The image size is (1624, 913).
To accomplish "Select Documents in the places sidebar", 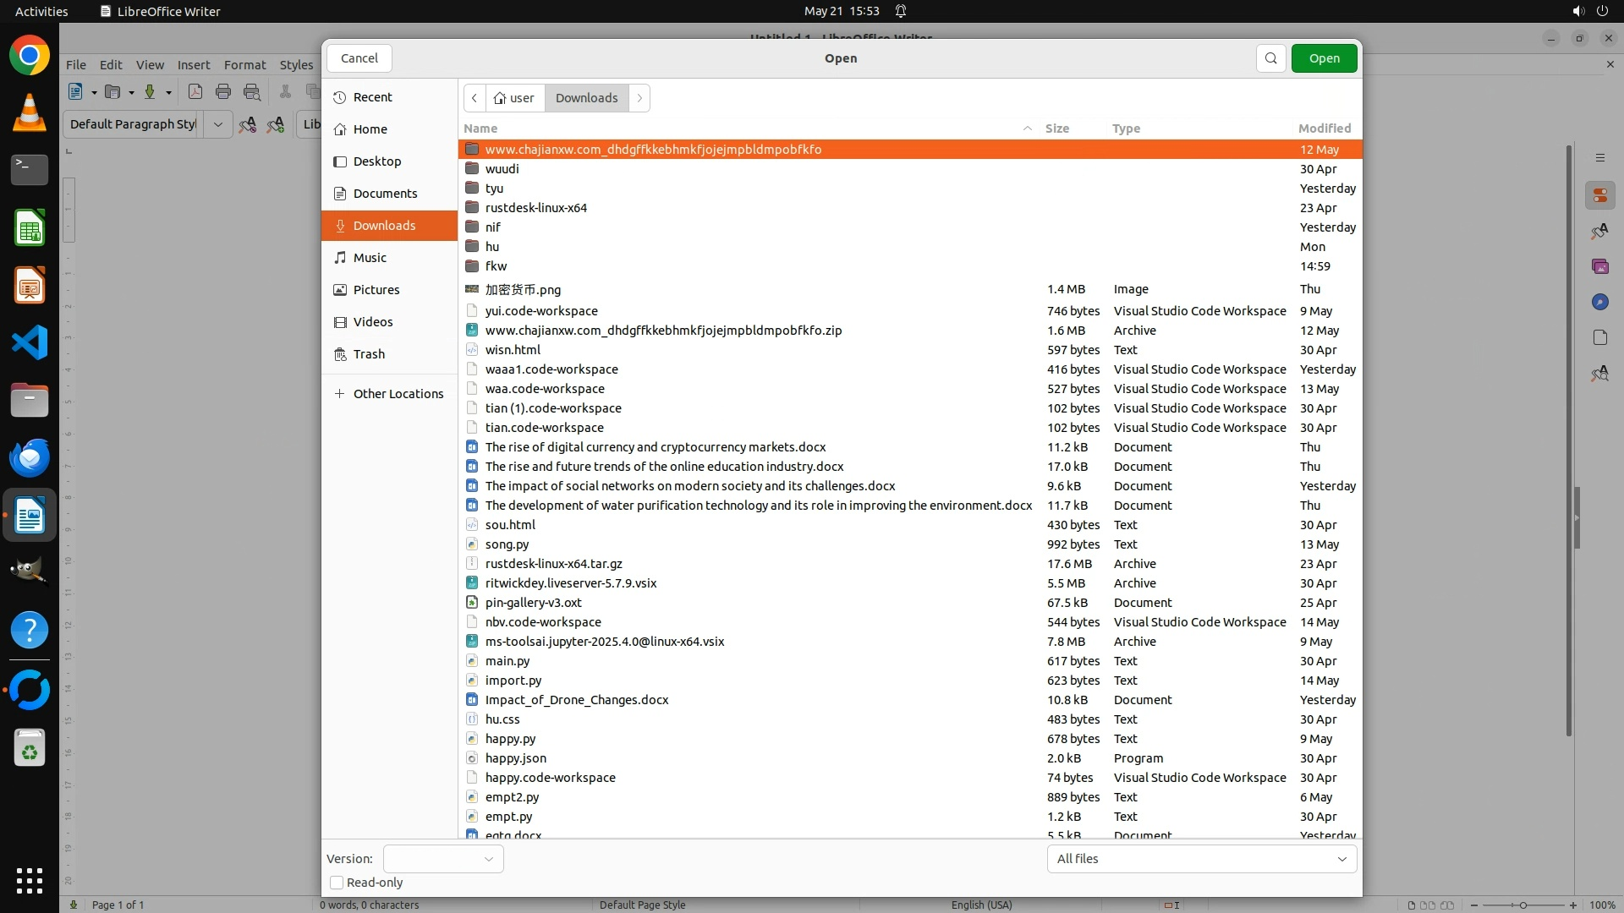I will [385, 194].
